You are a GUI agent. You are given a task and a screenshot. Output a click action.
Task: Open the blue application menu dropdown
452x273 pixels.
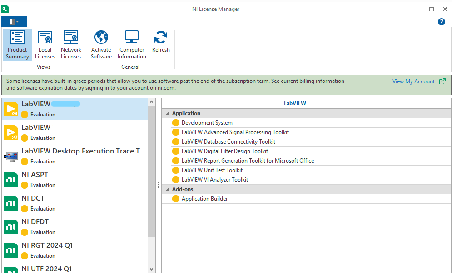click(x=14, y=22)
